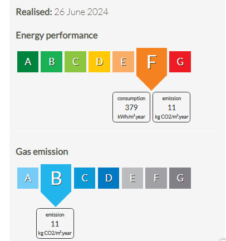The image size is (226, 241).
Task: Click the Gas emission heading
Action: (x=42, y=151)
